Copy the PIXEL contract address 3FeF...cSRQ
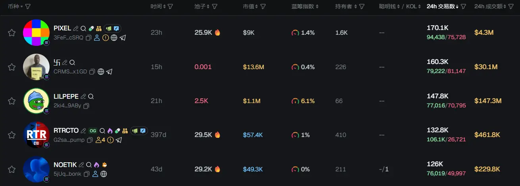 (88, 38)
